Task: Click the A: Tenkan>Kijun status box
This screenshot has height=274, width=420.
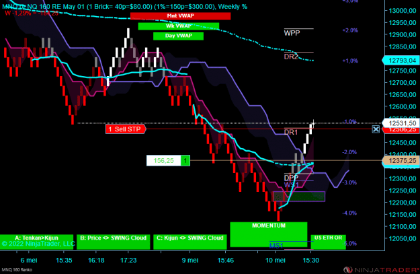Action: (37, 242)
